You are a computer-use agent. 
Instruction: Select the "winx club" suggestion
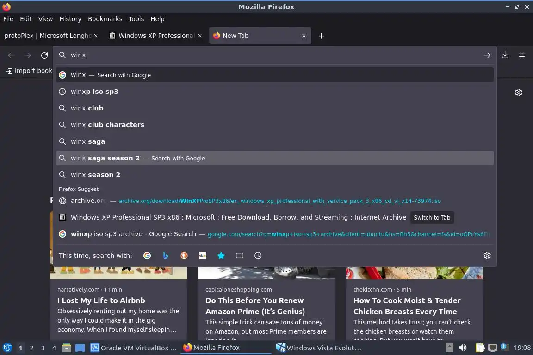(275, 108)
